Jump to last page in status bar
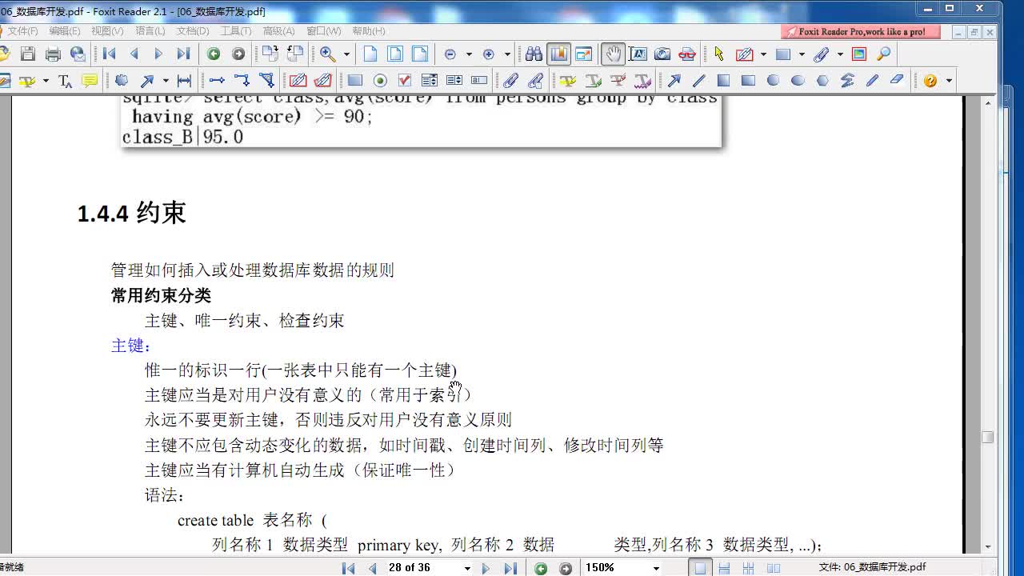The height and width of the screenshot is (576, 1024). point(510,568)
